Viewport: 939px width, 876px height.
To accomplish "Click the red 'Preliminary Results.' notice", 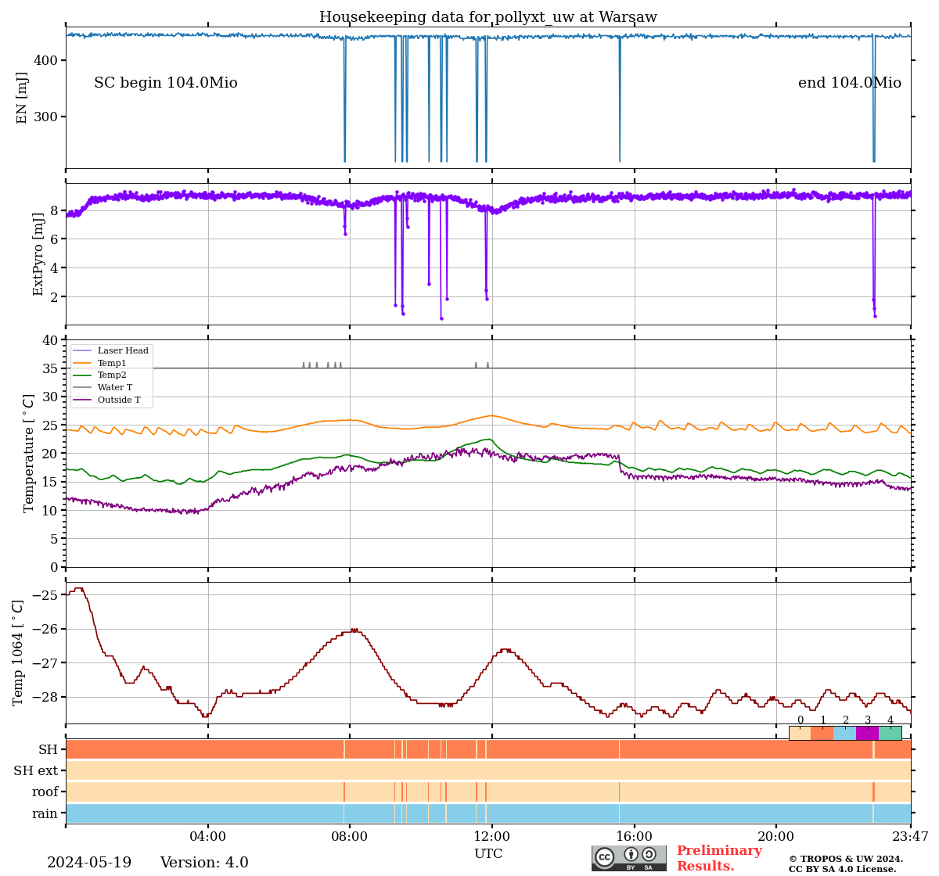I will tap(719, 858).
